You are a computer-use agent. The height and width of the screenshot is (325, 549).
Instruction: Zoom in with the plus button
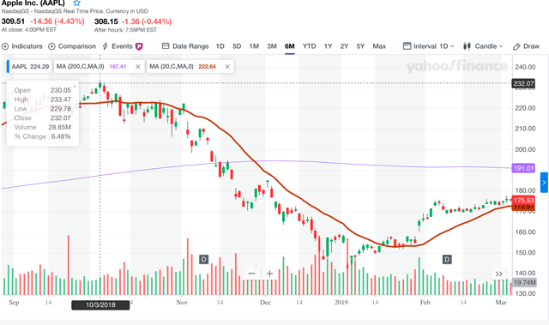[269, 274]
